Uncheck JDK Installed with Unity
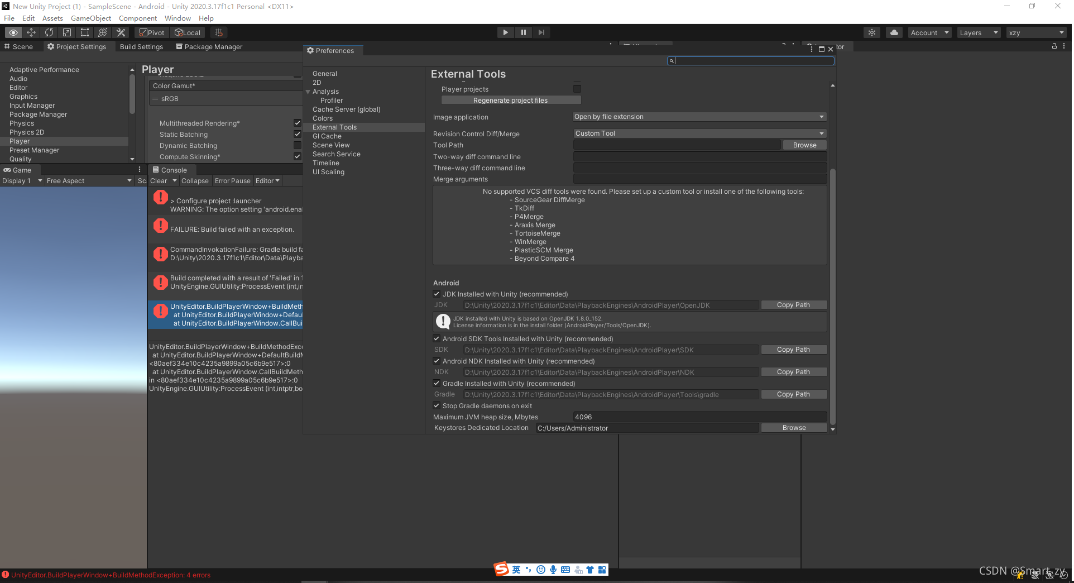This screenshot has width=1074, height=583. point(437,294)
